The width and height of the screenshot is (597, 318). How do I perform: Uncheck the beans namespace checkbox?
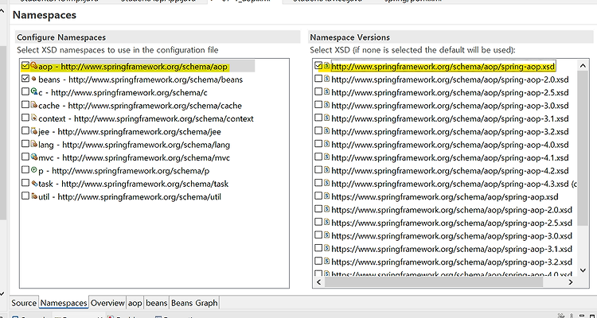pyautogui.click(x=25, y=79)
